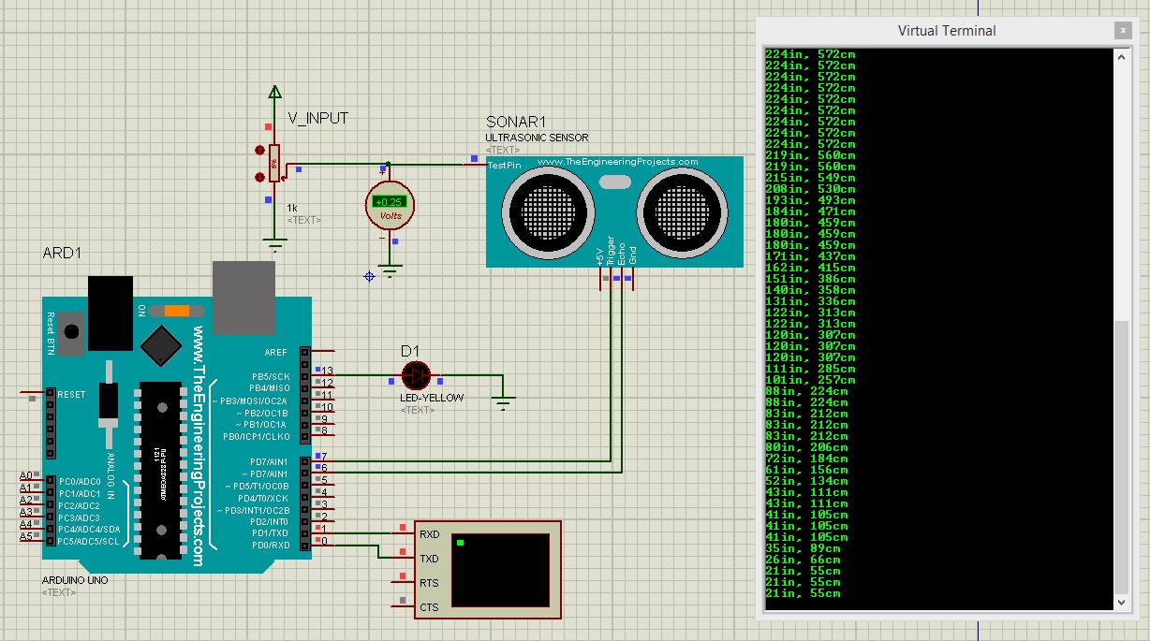The image size is (1150, 641).
Task: Decrease potentiometer with the lower red dot
Action: tap(260, 176)
